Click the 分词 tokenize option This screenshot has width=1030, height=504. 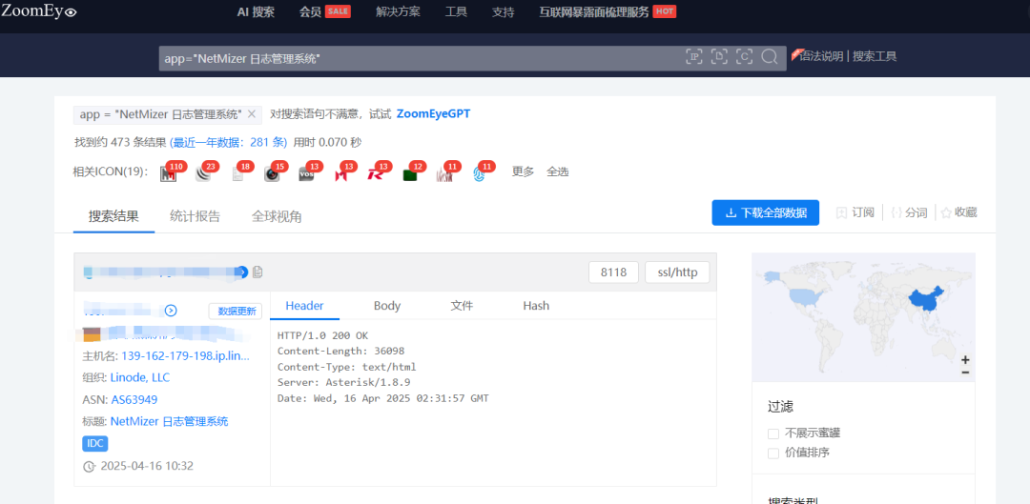pos(909,212)
